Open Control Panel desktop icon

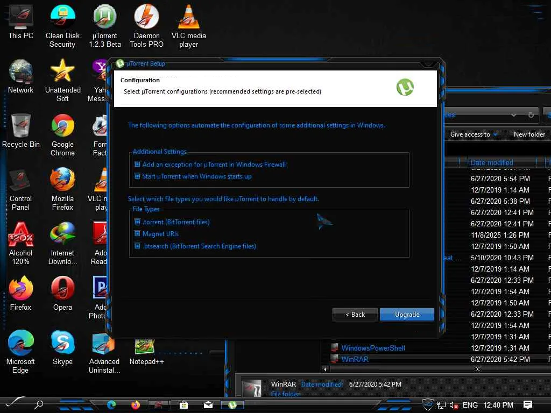(x=21, y=189)
